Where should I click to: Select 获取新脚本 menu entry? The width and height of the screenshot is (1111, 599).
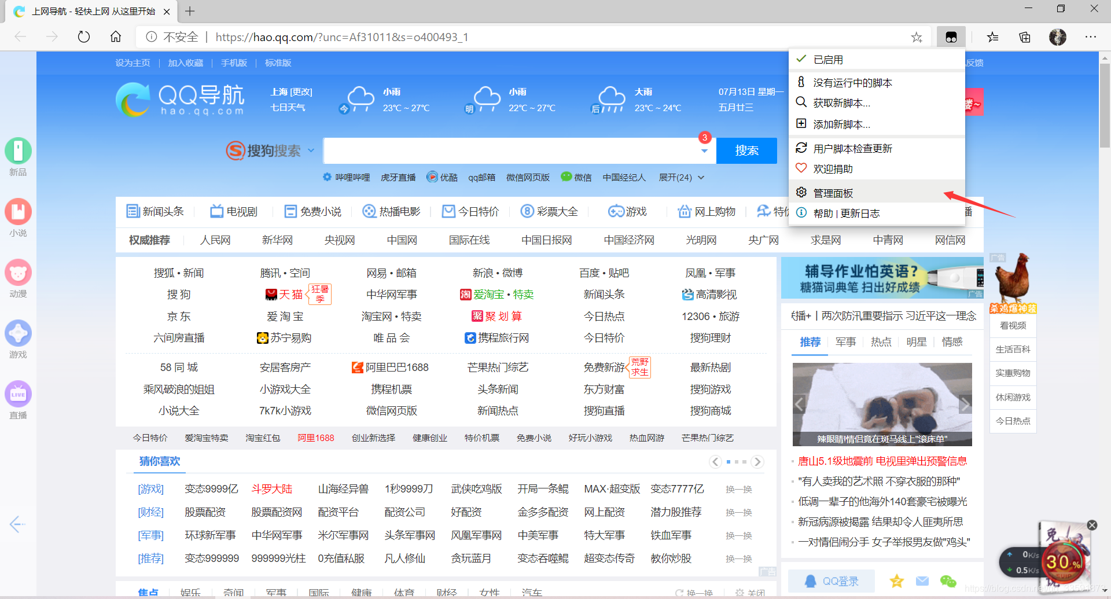click(x=877, y=103)
